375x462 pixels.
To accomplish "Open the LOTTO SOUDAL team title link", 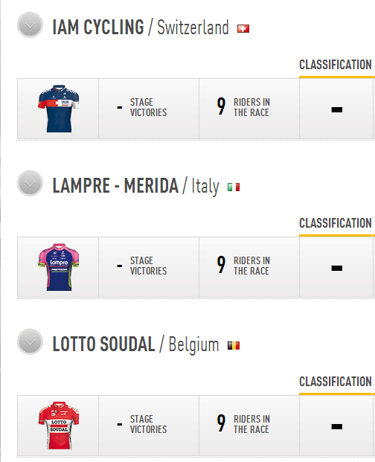I will pos(103,344).
